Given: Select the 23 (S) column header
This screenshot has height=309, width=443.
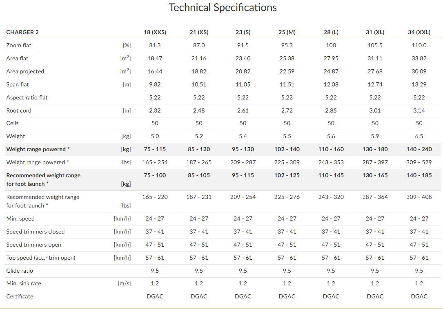Looking at the screenshot, I should click(243, 32).
